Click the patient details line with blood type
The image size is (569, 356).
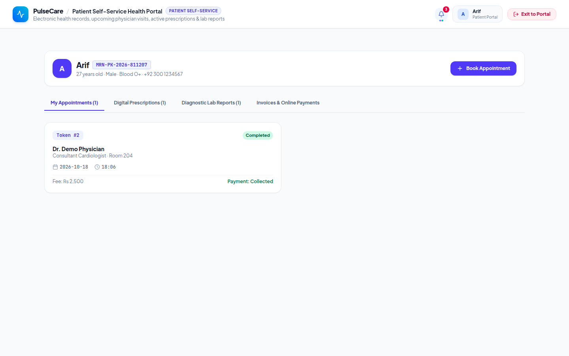[x=130, y=74]
